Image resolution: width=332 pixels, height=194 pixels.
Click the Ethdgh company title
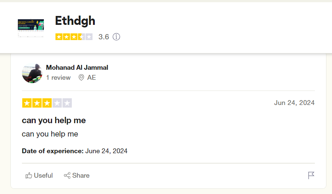(75, 21)
